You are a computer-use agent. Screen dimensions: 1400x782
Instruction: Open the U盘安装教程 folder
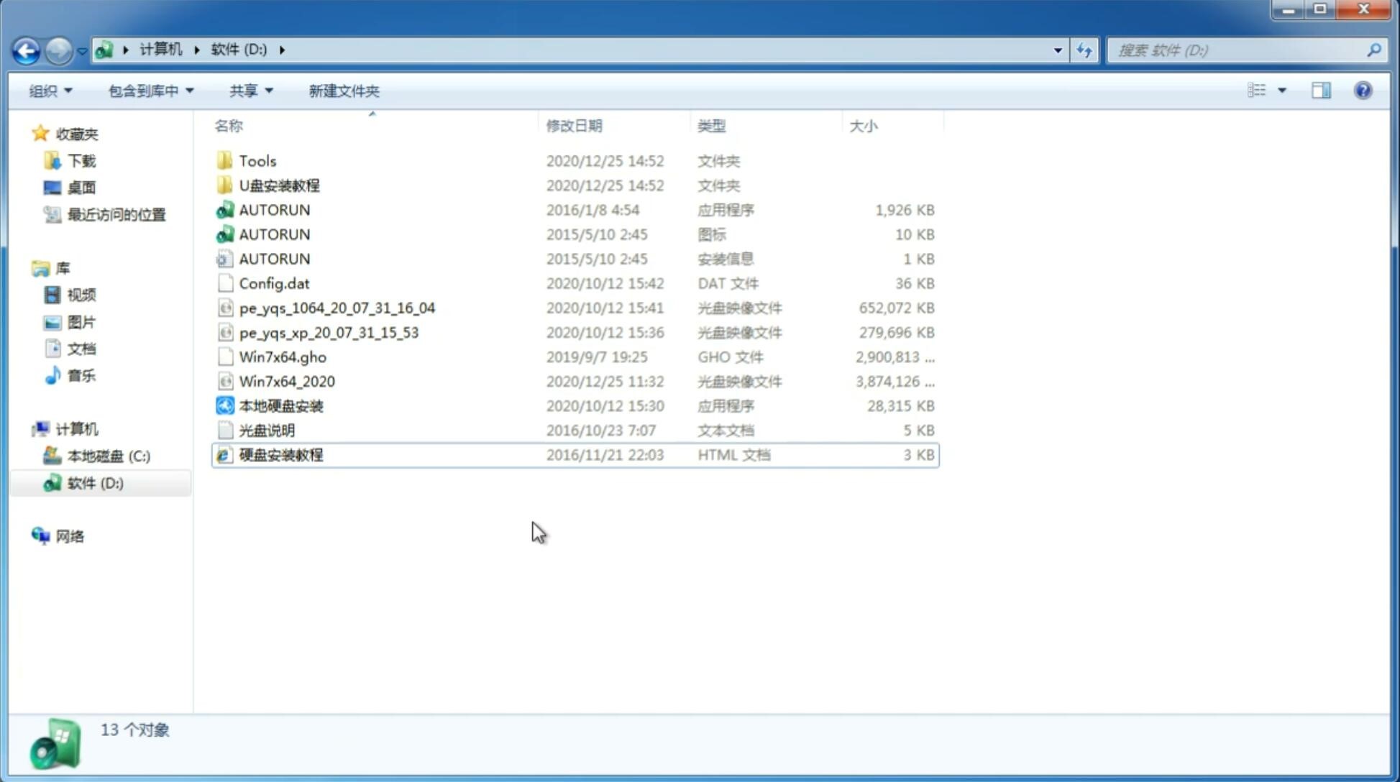coord(280,185)
